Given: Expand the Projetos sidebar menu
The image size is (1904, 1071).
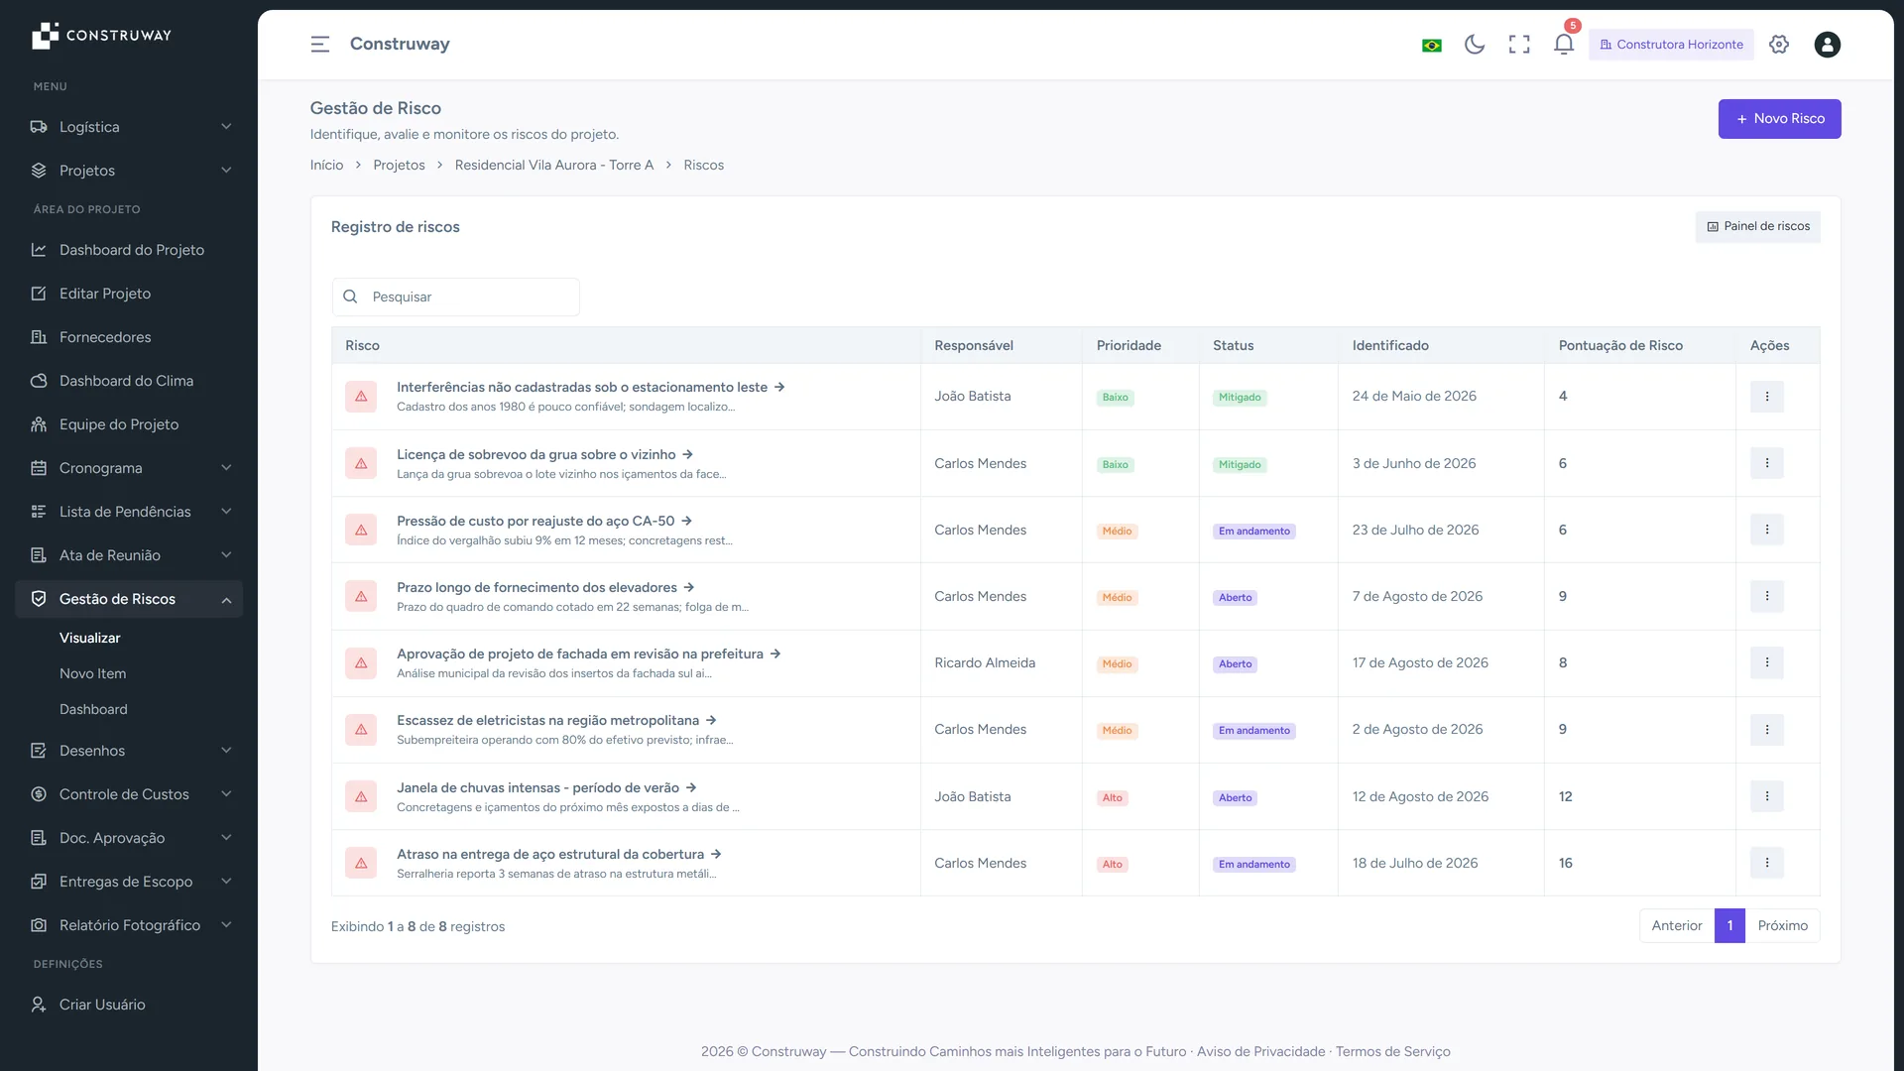Looking at the screenshot, I should [x=129, y=171].
